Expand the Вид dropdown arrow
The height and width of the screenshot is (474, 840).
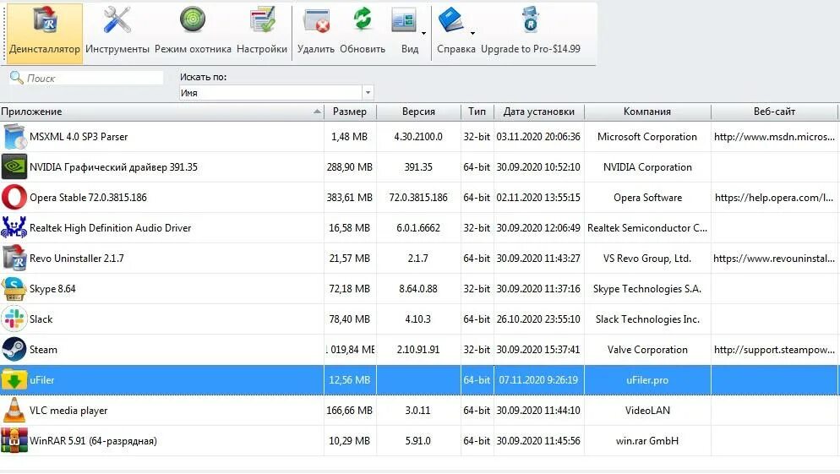(423, 33)
